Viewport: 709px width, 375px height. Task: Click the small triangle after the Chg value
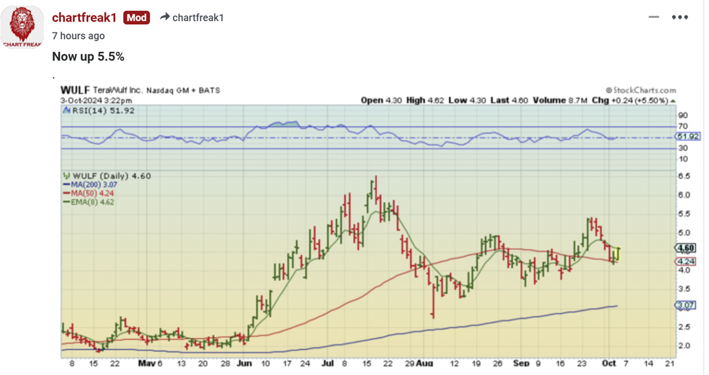(x=673, y=101)
